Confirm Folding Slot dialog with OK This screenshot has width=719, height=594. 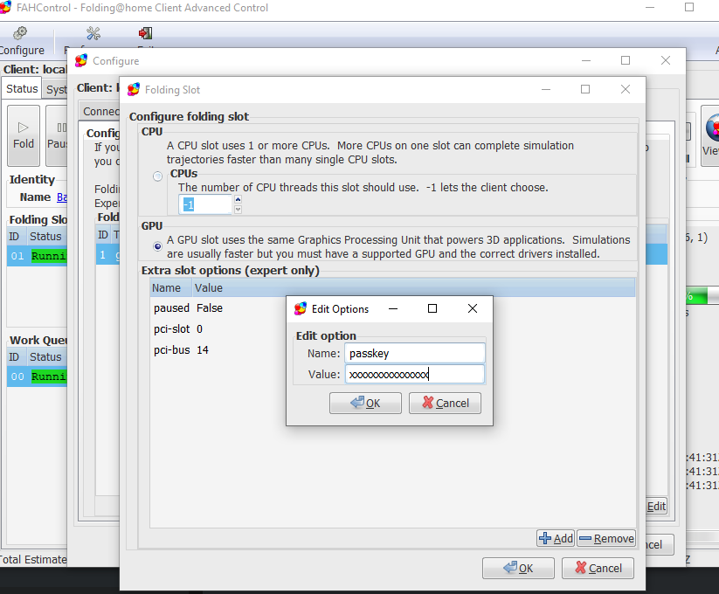518,568
